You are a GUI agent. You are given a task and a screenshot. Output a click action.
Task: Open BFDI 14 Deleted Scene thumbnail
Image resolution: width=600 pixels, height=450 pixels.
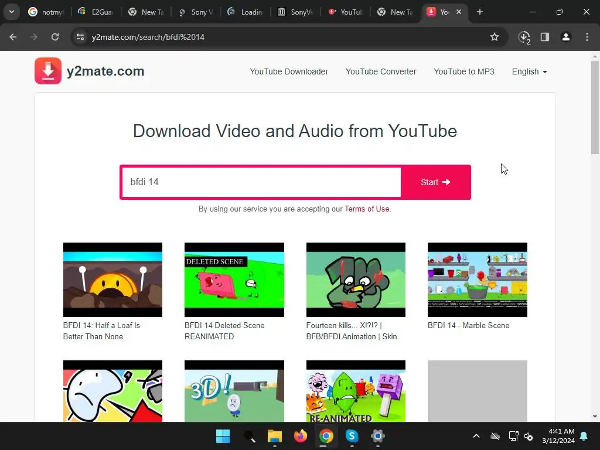[x=234, y=279]
